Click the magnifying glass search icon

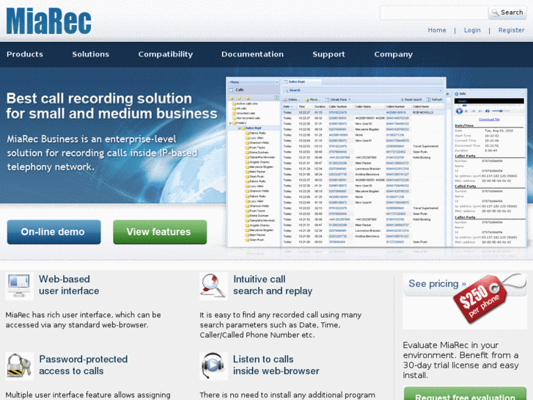(213, 286)
